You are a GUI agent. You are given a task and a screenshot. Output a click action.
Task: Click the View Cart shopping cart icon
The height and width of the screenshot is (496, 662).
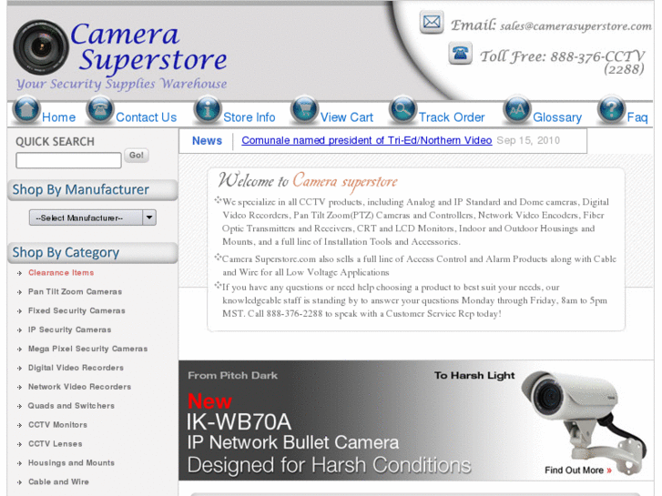click(x=304, y=110)
